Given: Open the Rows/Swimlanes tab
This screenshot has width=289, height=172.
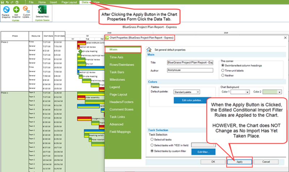Looking at the screenshot, I should click(122, 65).
